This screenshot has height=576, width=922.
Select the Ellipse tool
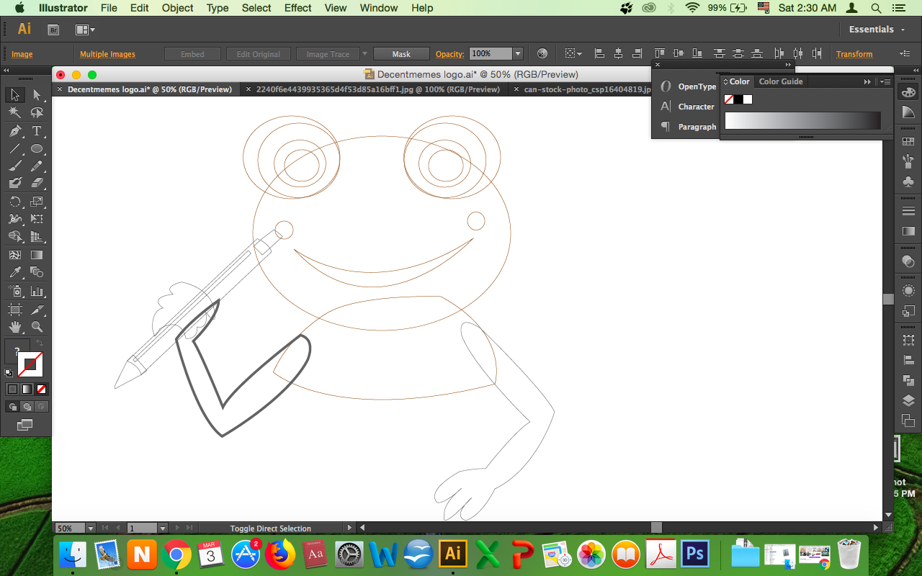coord(37,148)
